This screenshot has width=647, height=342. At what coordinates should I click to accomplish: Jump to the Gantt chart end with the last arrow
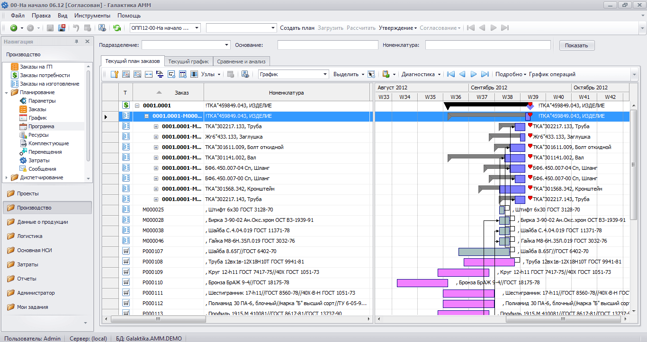coord(485,74)
